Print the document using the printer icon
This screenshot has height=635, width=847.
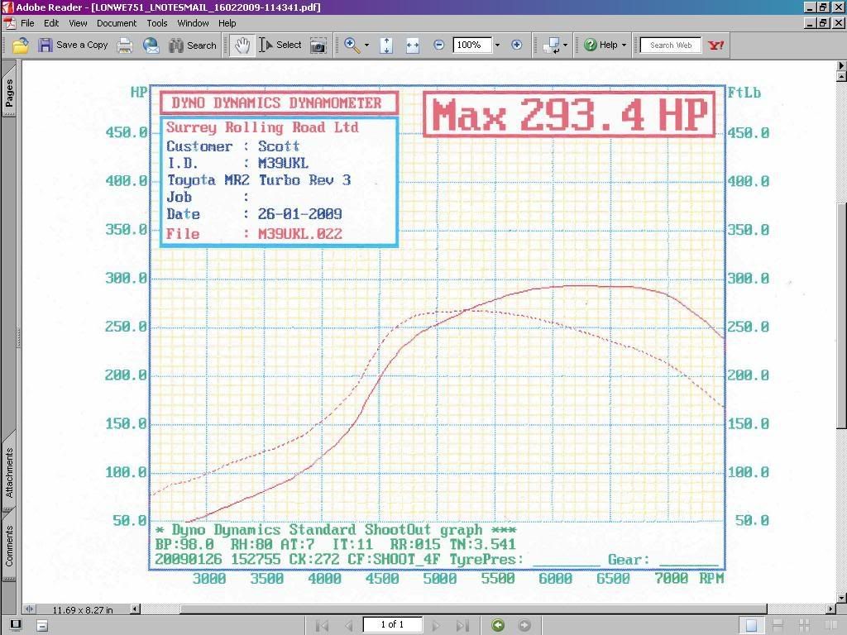click(x=125, y=45)
